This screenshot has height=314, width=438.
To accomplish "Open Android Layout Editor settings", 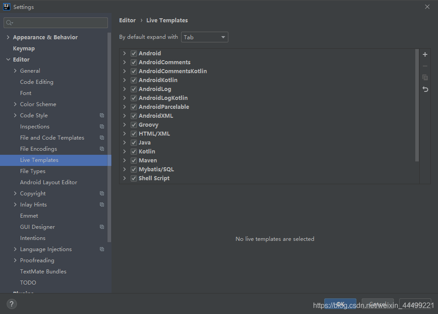I will tap(49, 182).
